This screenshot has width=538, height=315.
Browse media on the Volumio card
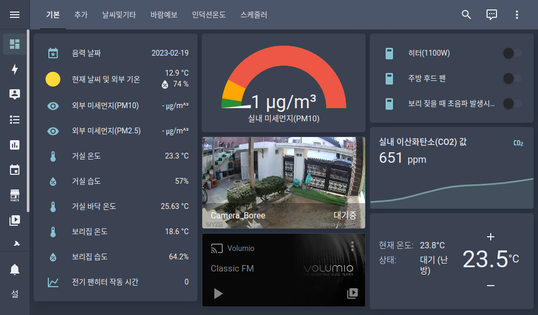(353, 293)
